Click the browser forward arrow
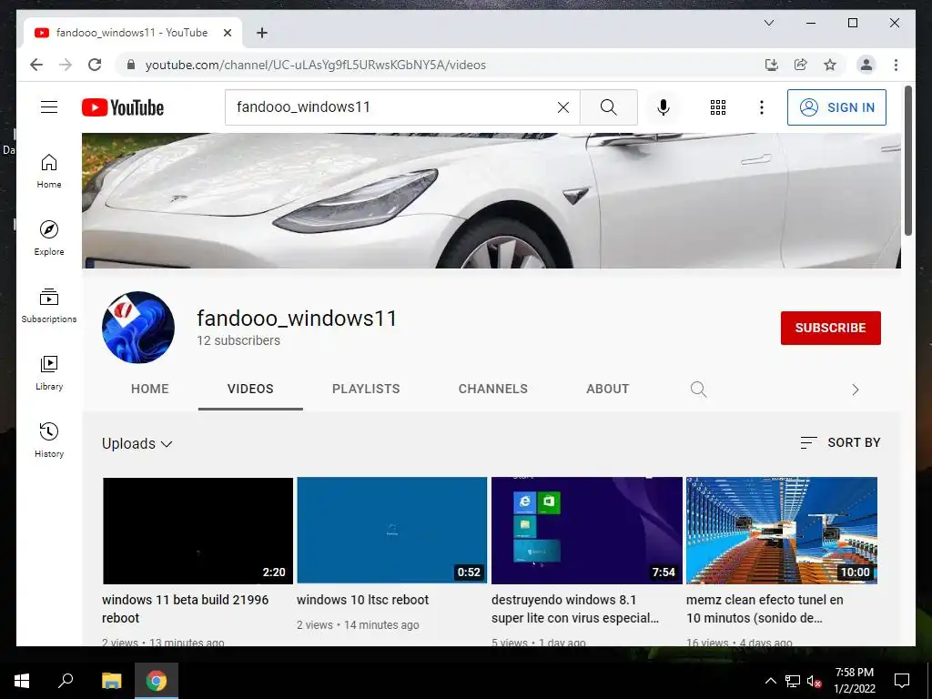 [66, 65]
